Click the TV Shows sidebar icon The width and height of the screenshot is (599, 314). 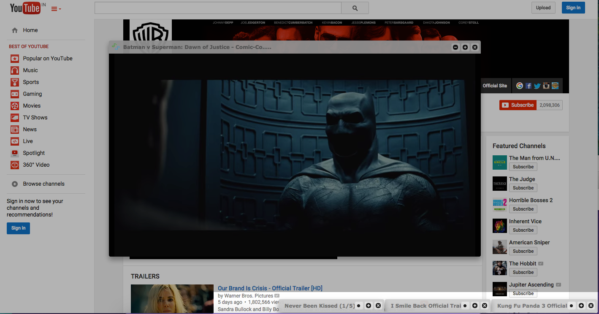point(15,118)
